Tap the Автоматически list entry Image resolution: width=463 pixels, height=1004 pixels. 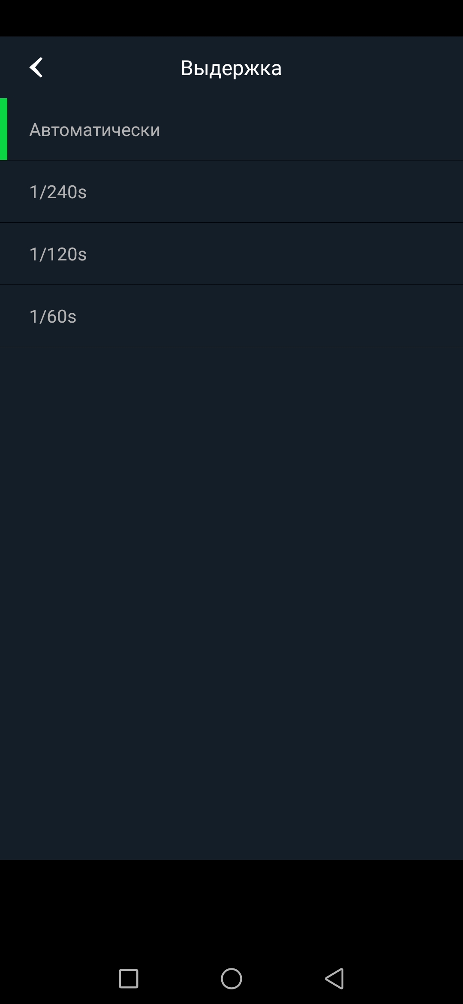pyautogui.click(x=231, y=130)
